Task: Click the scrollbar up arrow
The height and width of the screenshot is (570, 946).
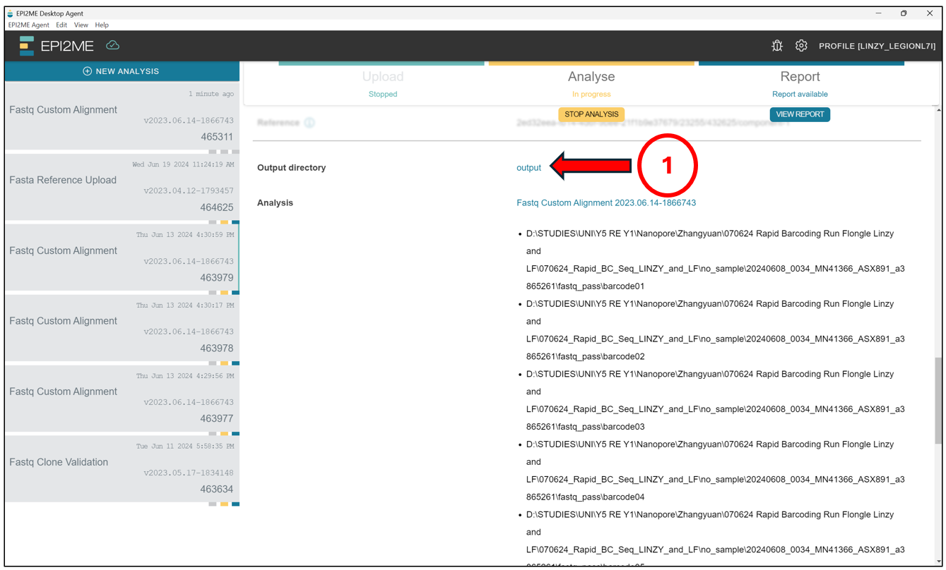Action: 938,110
